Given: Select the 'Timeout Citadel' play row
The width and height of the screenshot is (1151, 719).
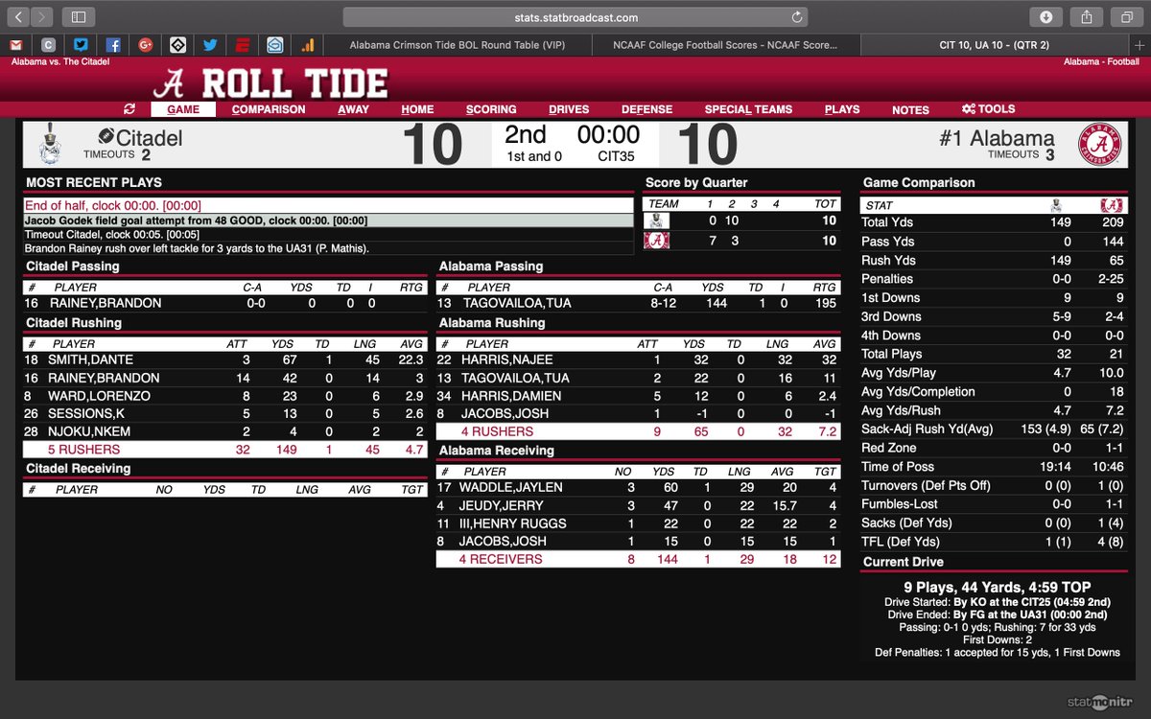Looking at the screenshot, I should point(328,234).
